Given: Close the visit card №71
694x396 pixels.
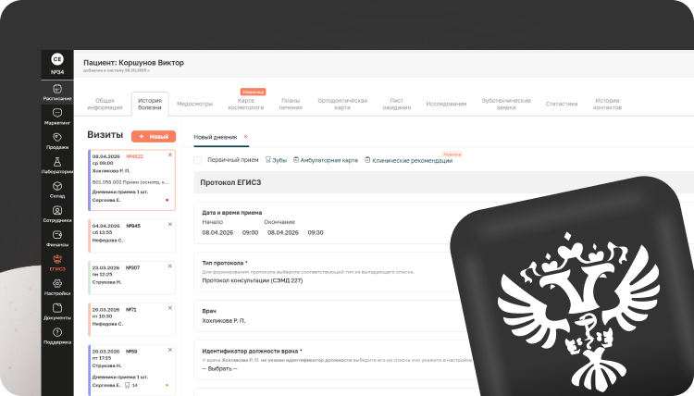Looking at the screenshot, I should pos(170,308).
